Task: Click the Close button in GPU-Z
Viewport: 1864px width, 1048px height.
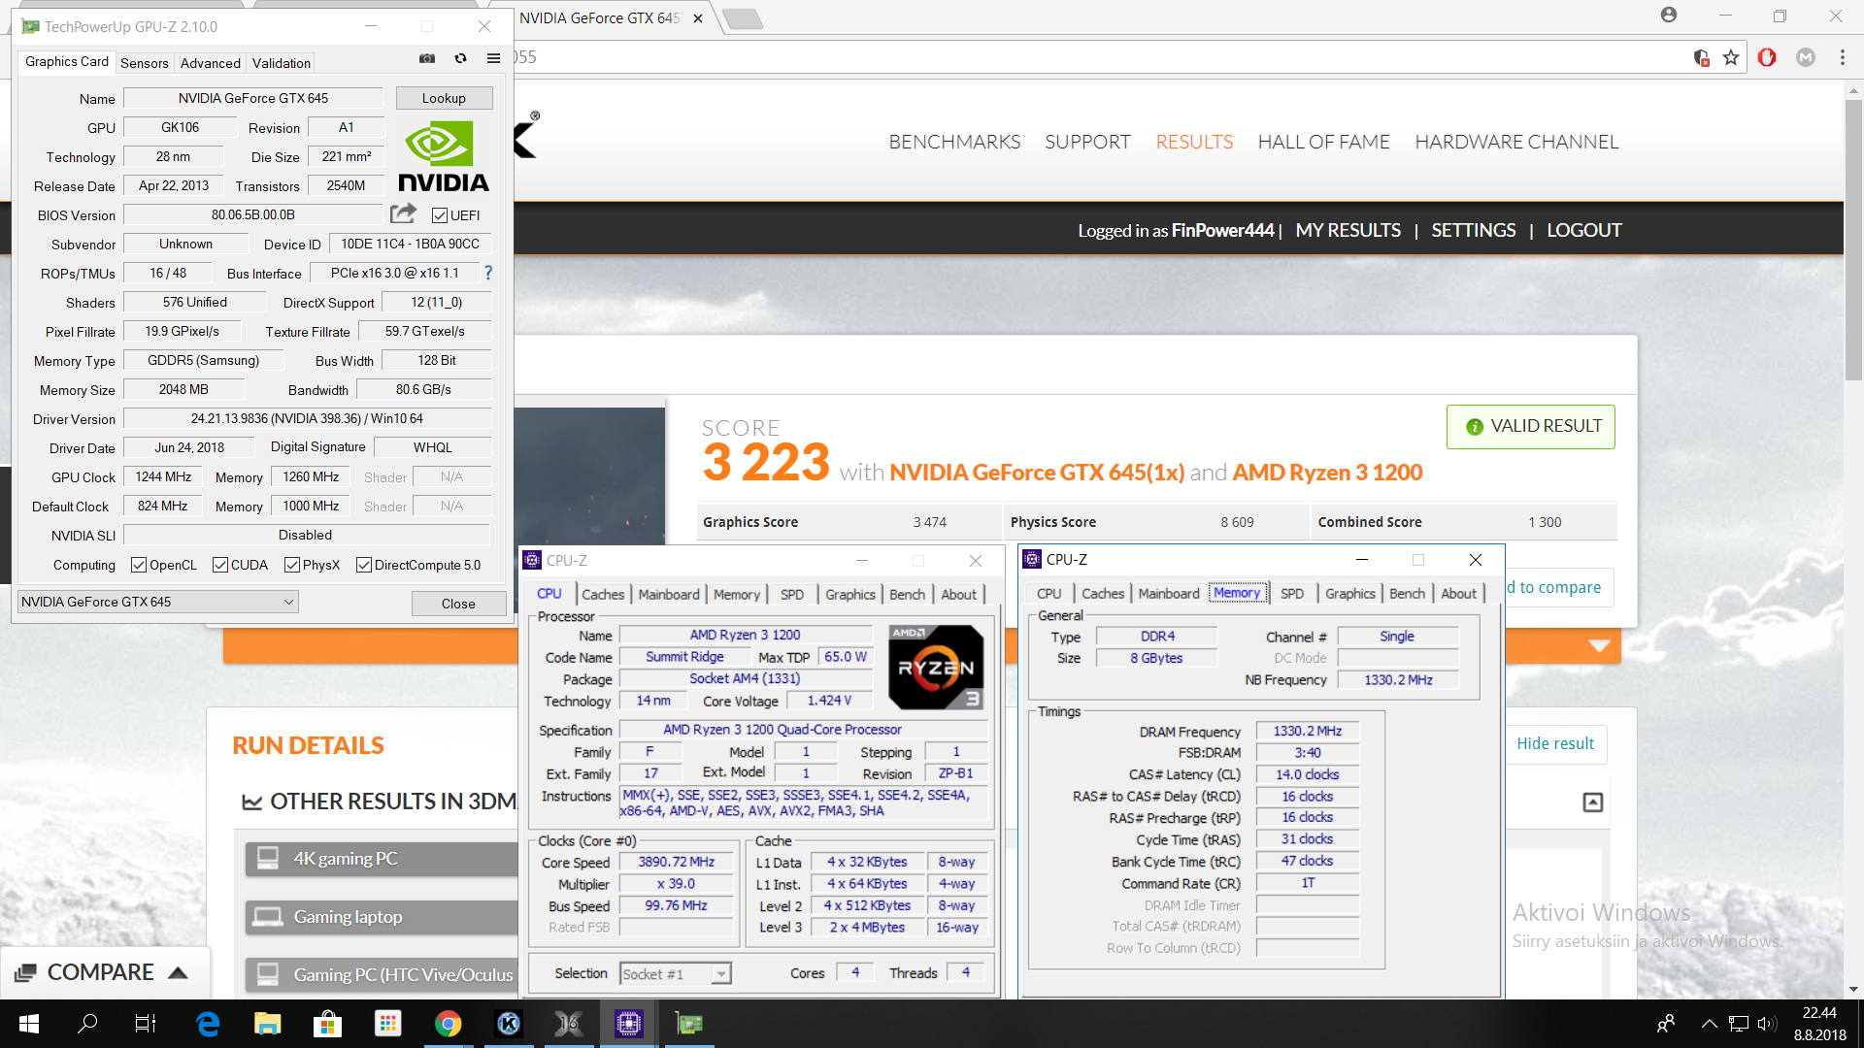Action: pos(458,604)
